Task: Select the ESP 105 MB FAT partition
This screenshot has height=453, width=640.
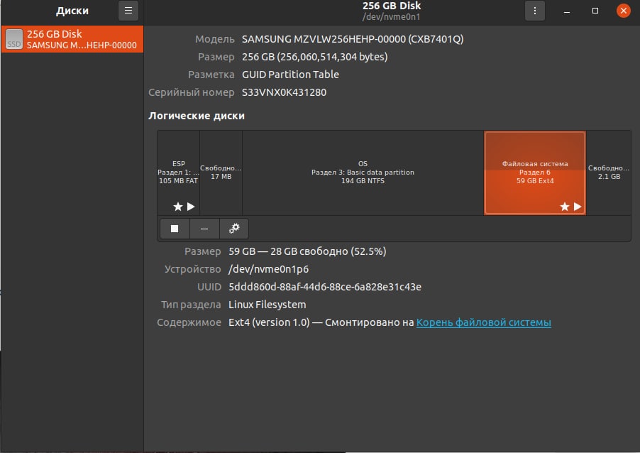Action: click(x=178, y=173)
